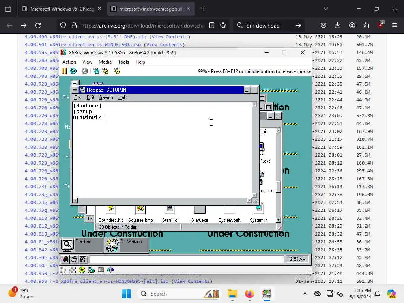Open 4.00.950_r-2 WINDOWS95-[alt].iso link
Viewport: 404px width, 303px height.
(97, 281)
